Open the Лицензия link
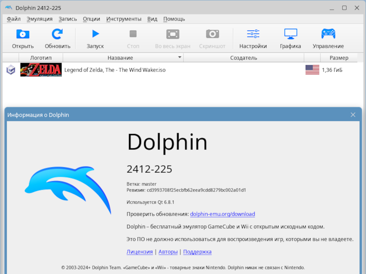 click(x=140, y=252)
